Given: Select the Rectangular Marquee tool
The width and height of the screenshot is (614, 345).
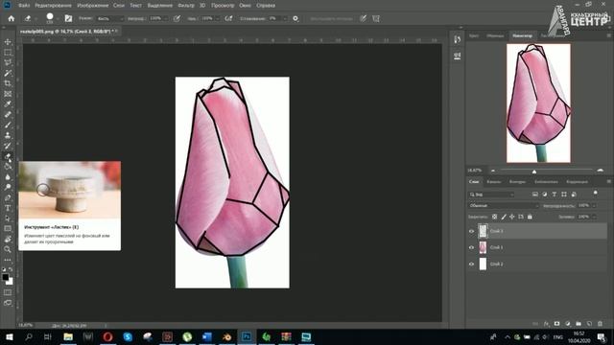Looking at the screenshot, I should (8, 53).
